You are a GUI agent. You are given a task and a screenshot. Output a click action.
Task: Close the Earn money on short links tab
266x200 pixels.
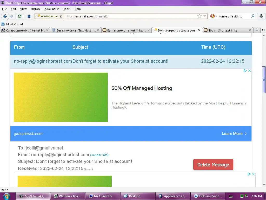click(149, 30)
